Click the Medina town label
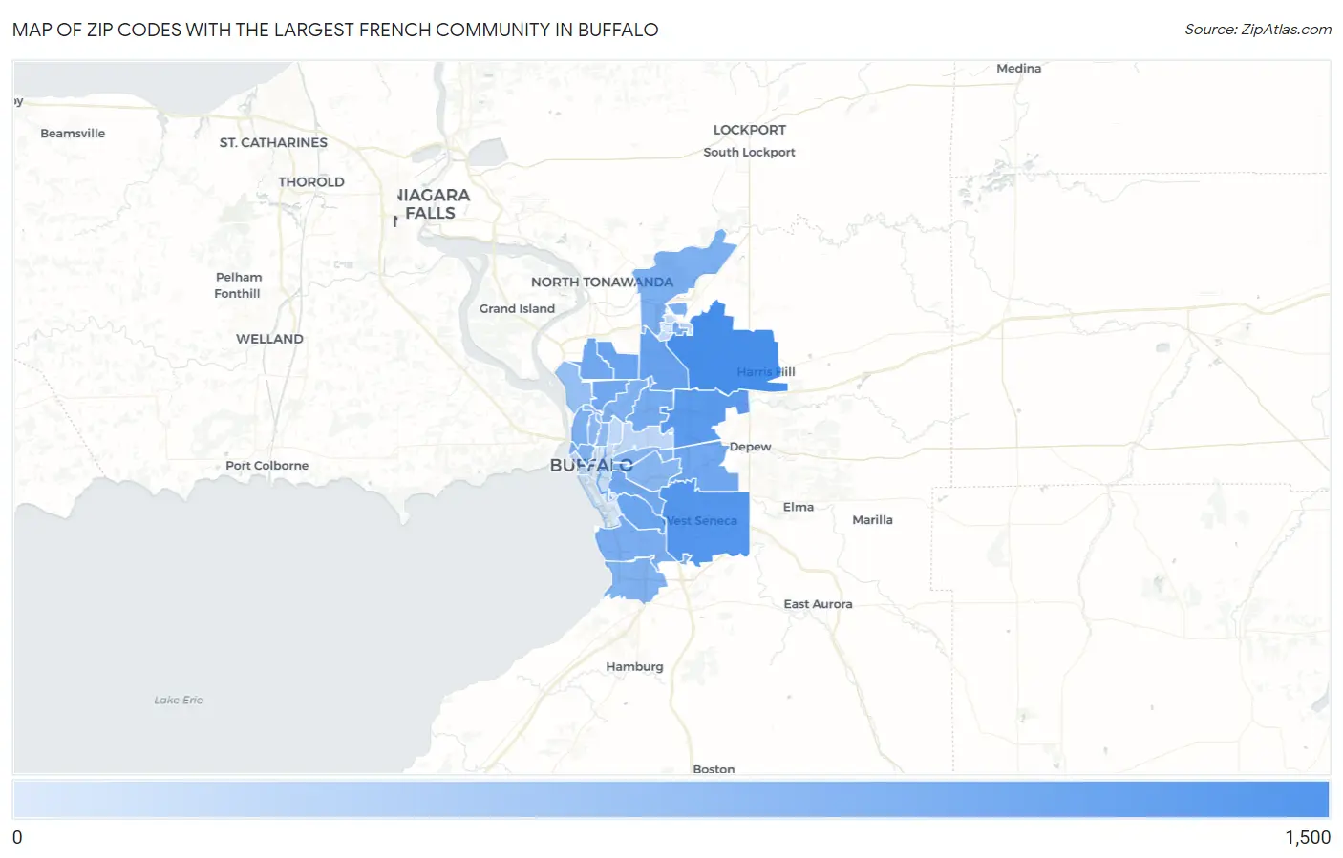This screenshot has height=858, width=1343. click(x=1018, y=69)
